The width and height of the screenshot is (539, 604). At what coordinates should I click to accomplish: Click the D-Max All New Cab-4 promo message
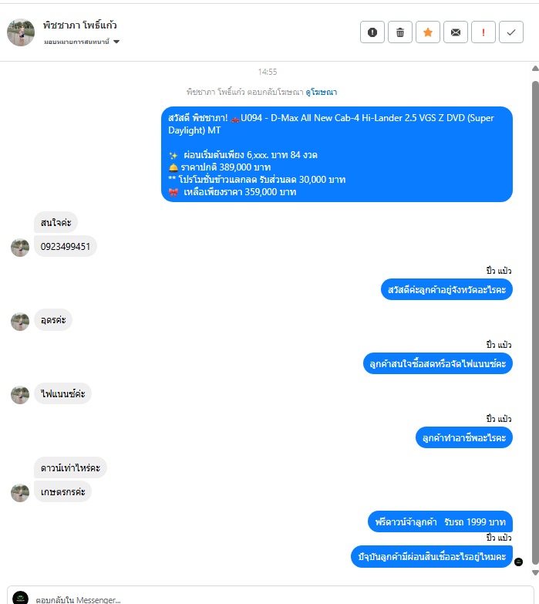337,154
